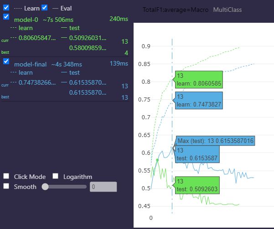274x229 pixels.
Task: Click the blue learn 0.7473827 tooltip
Action: pos(199,100)
